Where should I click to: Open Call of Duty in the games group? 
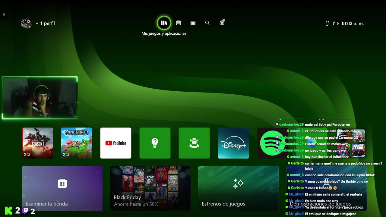(x=344, y=136)
